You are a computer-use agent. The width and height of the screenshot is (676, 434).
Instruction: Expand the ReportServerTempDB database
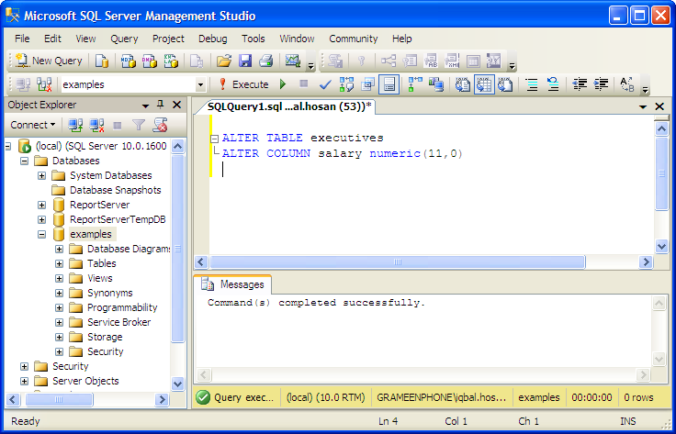41,219
